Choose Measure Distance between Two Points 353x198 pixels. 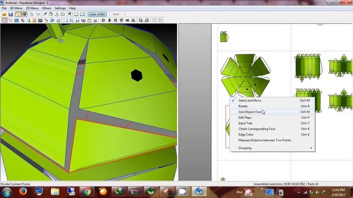272,140
